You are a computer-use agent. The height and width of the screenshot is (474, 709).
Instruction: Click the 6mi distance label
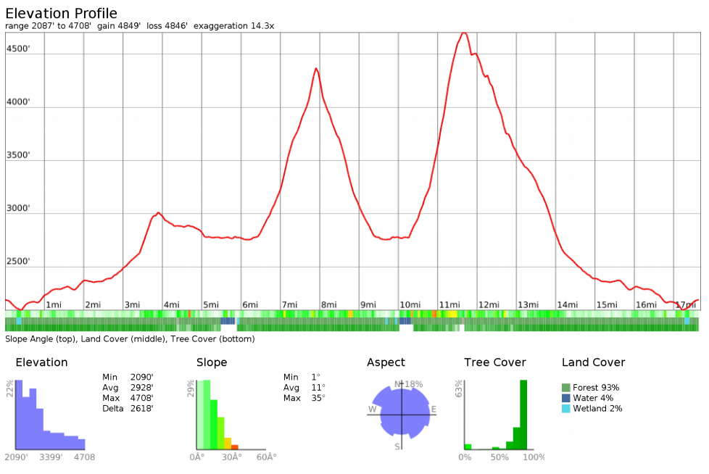[x=251, y=305]
